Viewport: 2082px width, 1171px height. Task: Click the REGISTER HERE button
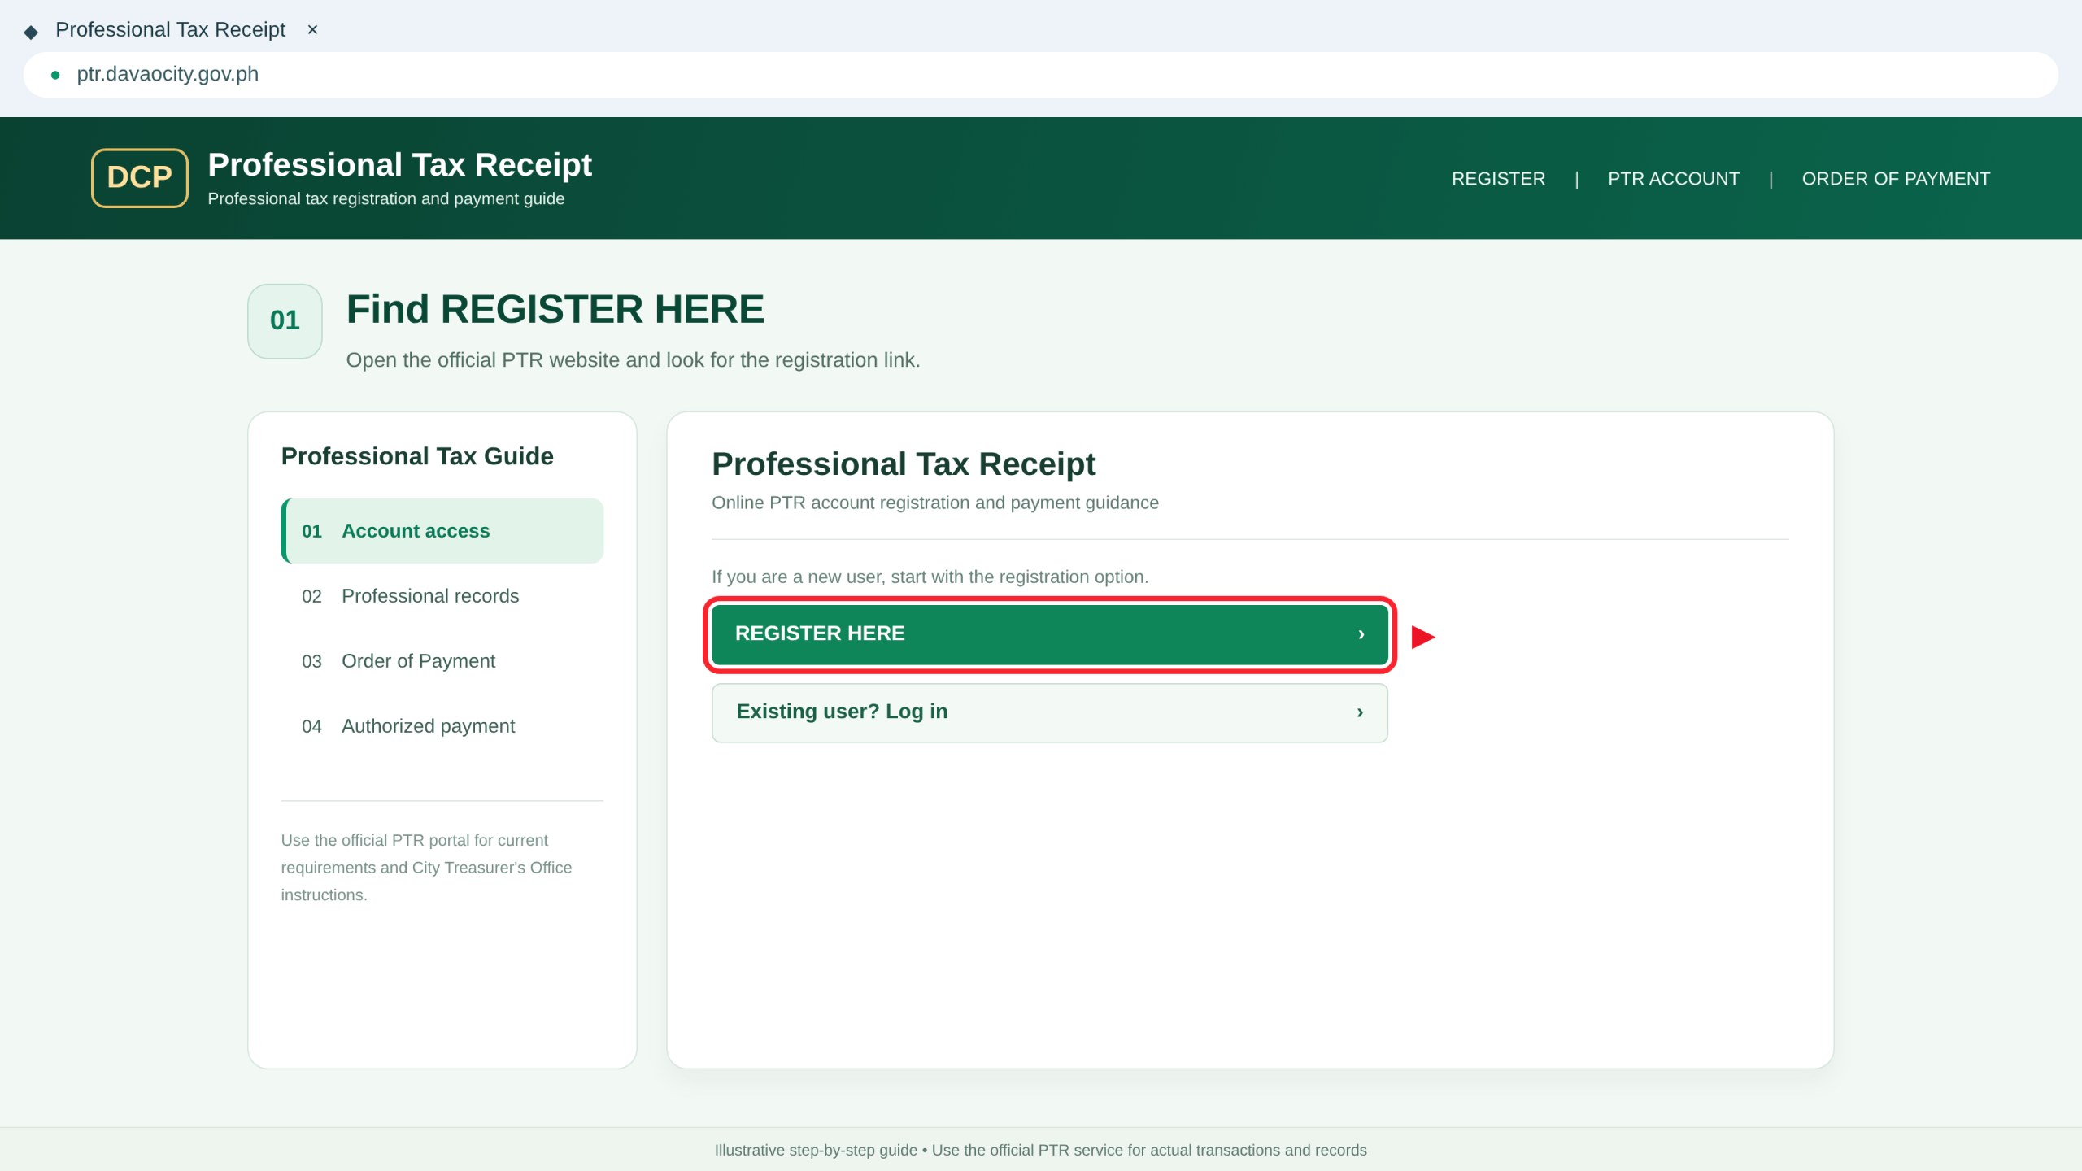(x=1049, y=633)
